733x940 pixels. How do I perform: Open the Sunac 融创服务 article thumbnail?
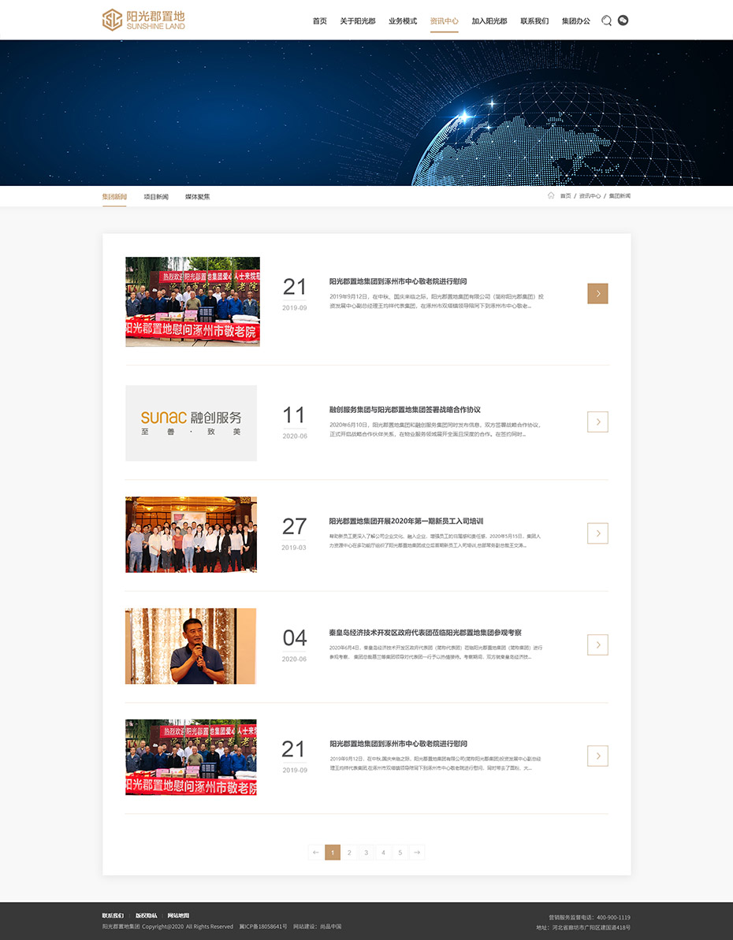191,423
